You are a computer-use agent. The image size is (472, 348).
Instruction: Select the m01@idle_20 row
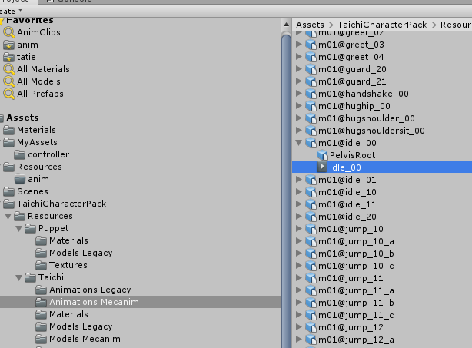pyautogui.click(x=382, y=217)
